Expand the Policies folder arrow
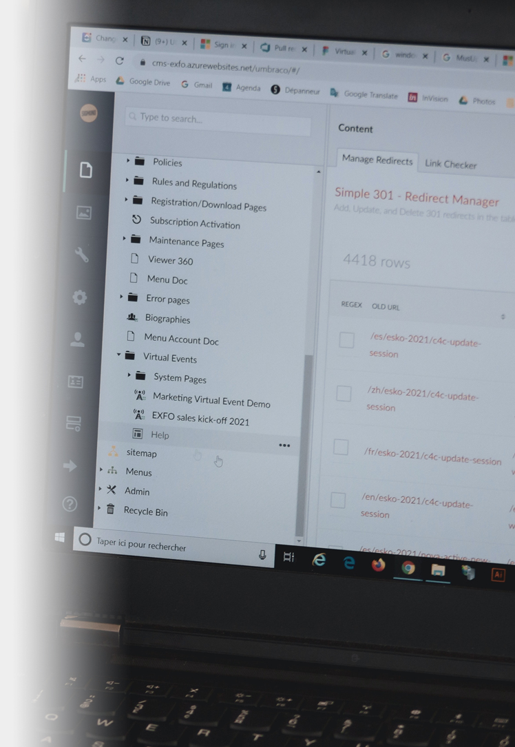515x747 pixels. (127, 160)
